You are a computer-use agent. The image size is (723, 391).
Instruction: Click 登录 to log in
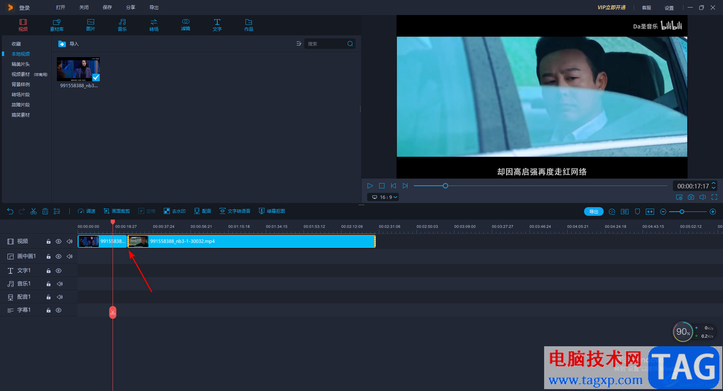[x=24, y=8]
